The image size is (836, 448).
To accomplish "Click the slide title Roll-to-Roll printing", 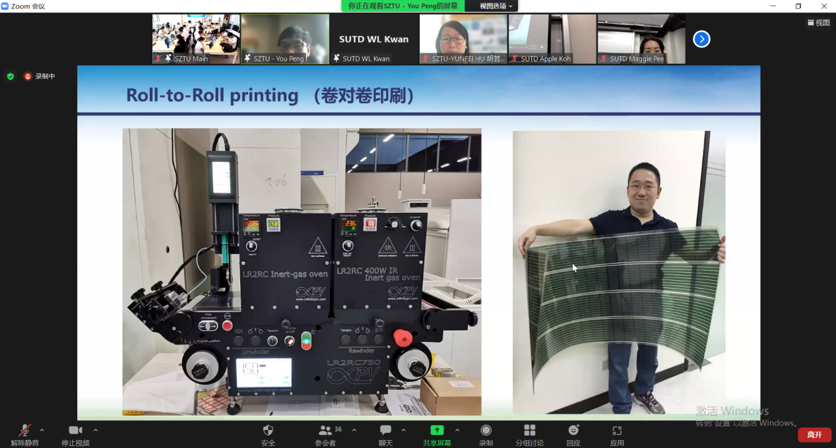I will [212, 96].
